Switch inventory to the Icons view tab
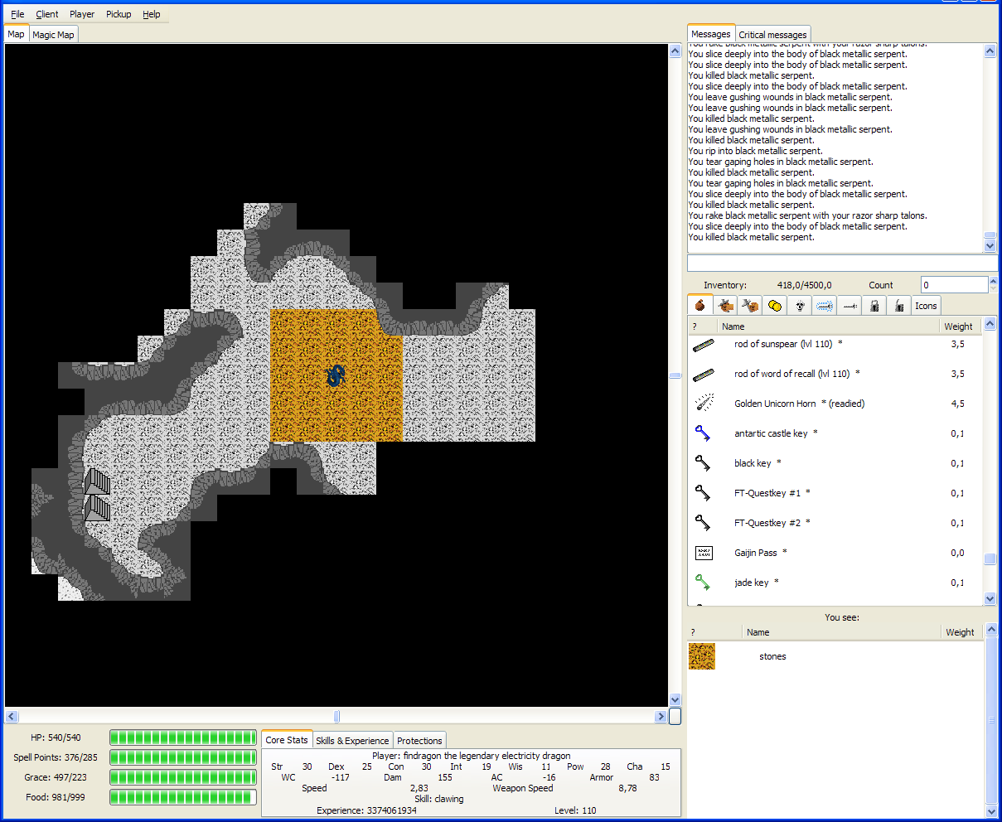Image resolution: width=1002 pixels, height=822 pixels. pos(926,306)
